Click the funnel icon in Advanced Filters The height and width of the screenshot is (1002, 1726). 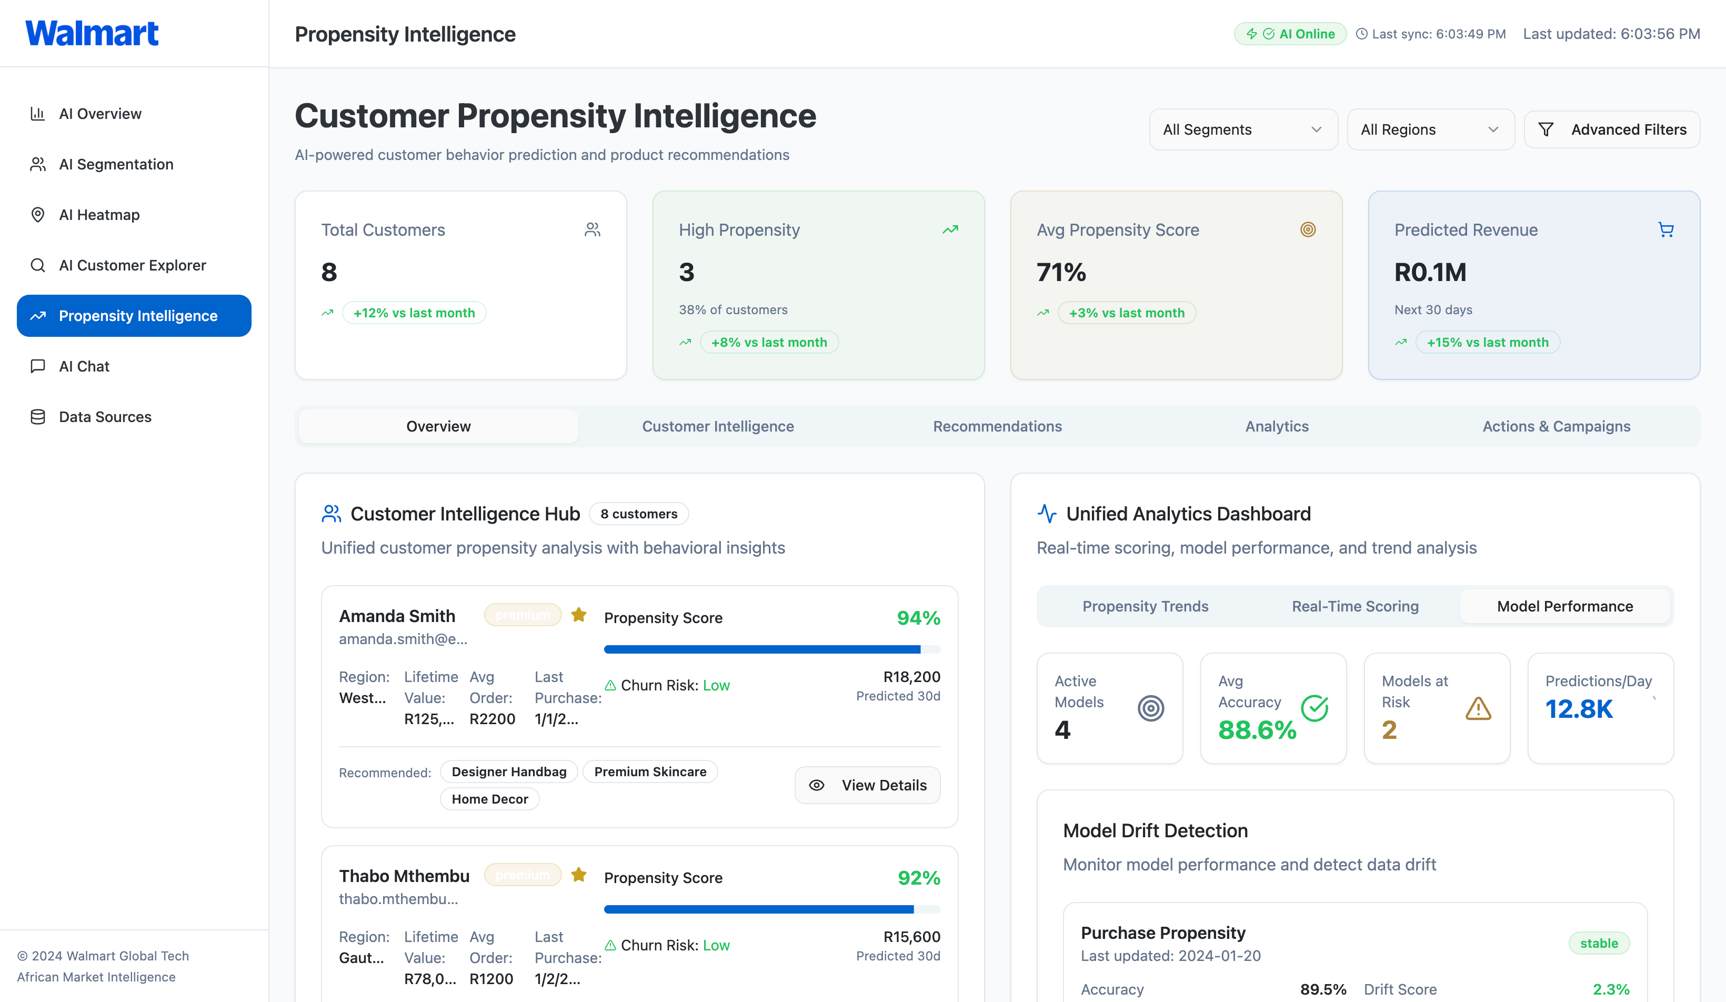tap(1546, 129)
